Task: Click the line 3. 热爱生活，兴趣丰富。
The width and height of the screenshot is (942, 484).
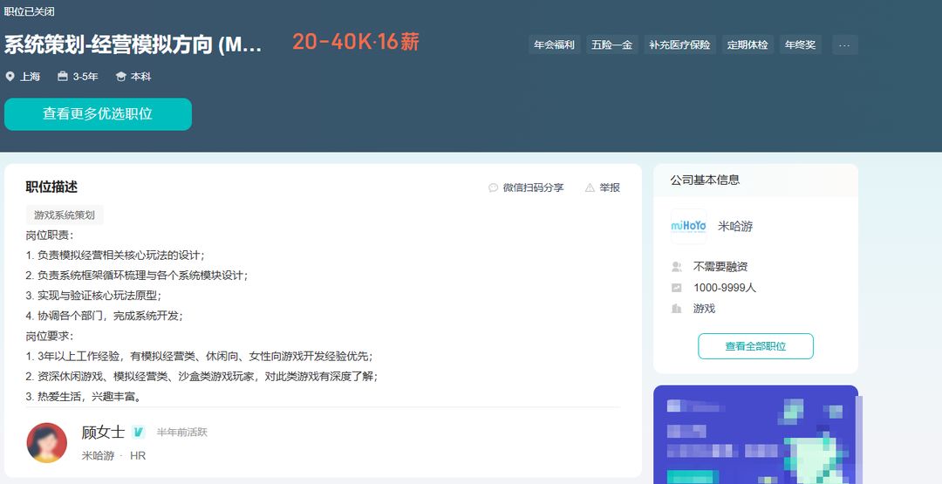Action: click(84, 397)
